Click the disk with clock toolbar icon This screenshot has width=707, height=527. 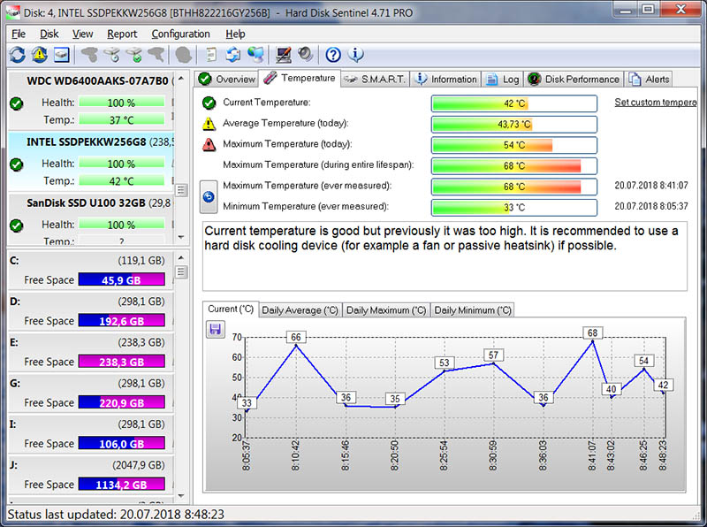tap(112, 55)
